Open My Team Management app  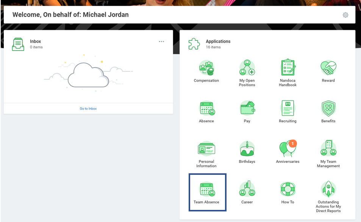tap(328, 149)
